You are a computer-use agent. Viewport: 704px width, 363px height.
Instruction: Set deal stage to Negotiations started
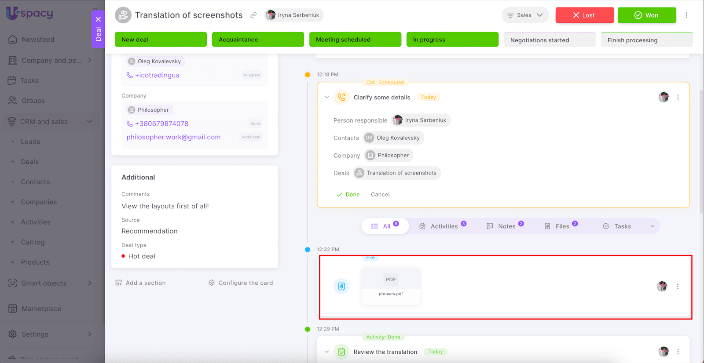click(549, 40)
